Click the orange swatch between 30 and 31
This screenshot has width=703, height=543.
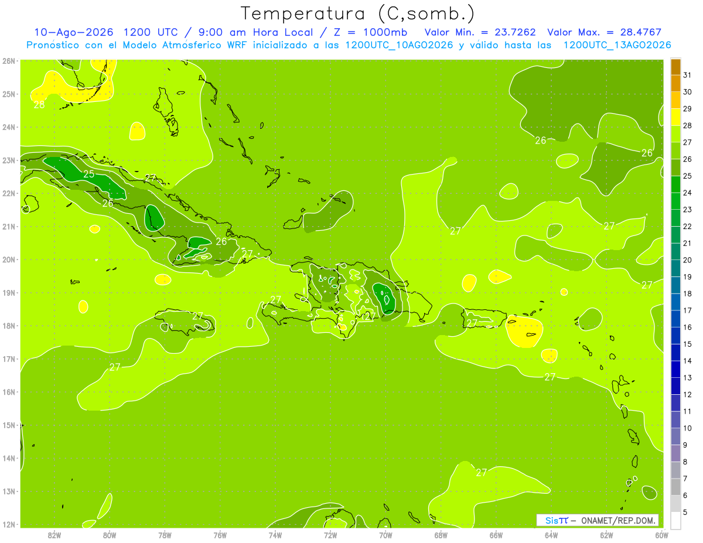675,84
